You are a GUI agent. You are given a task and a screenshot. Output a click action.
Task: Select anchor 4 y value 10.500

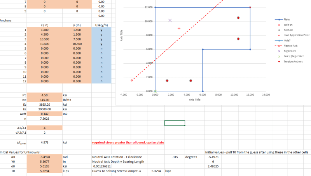point(77,44)
